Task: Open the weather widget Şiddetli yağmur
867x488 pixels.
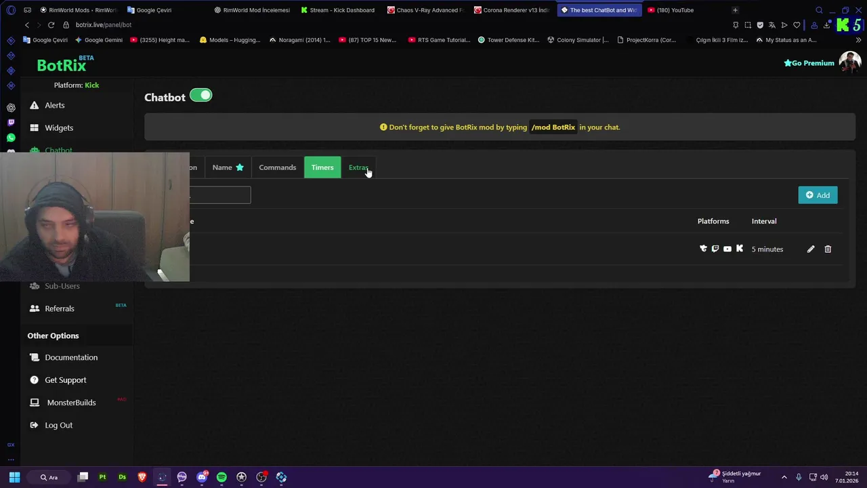Action: click(x=735, y=477)
